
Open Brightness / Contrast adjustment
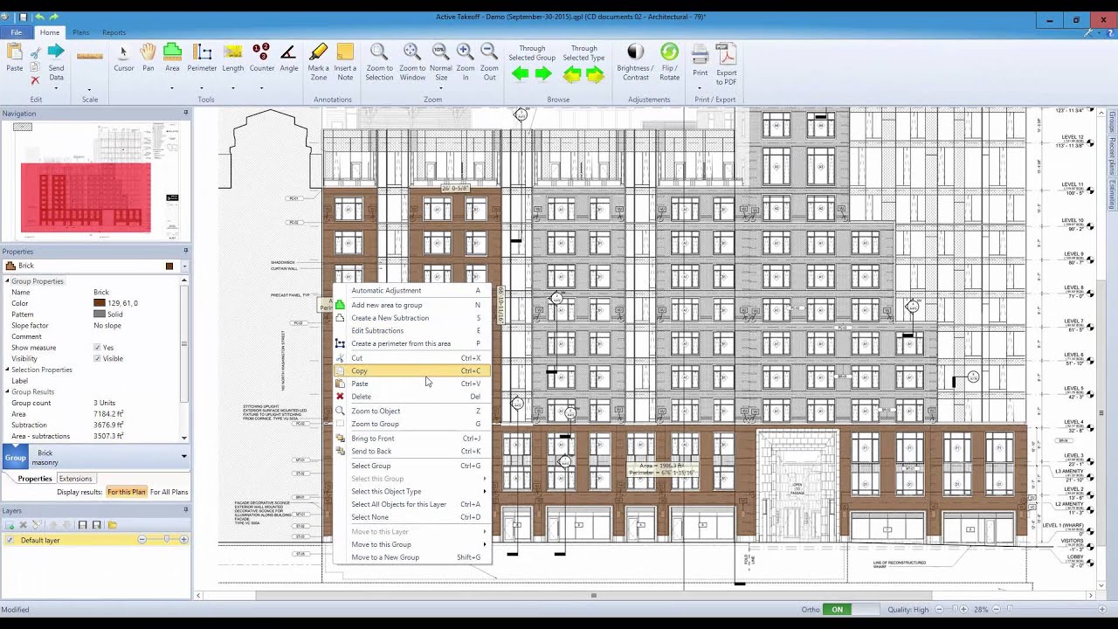[635, 61]
